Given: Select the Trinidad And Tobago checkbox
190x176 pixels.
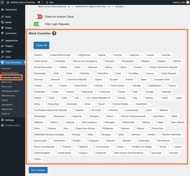Looking at the screenshot, I should point(130,147).
